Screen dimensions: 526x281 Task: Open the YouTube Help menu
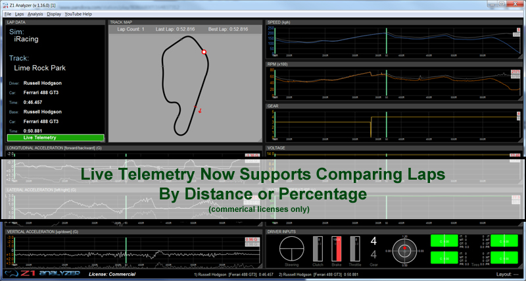pyautogui.click(x=78, y=14)
